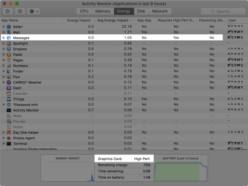This screenshot has width=248, height=186.
Task: Expand the CARROT Weather row
Action: point(4,82)
